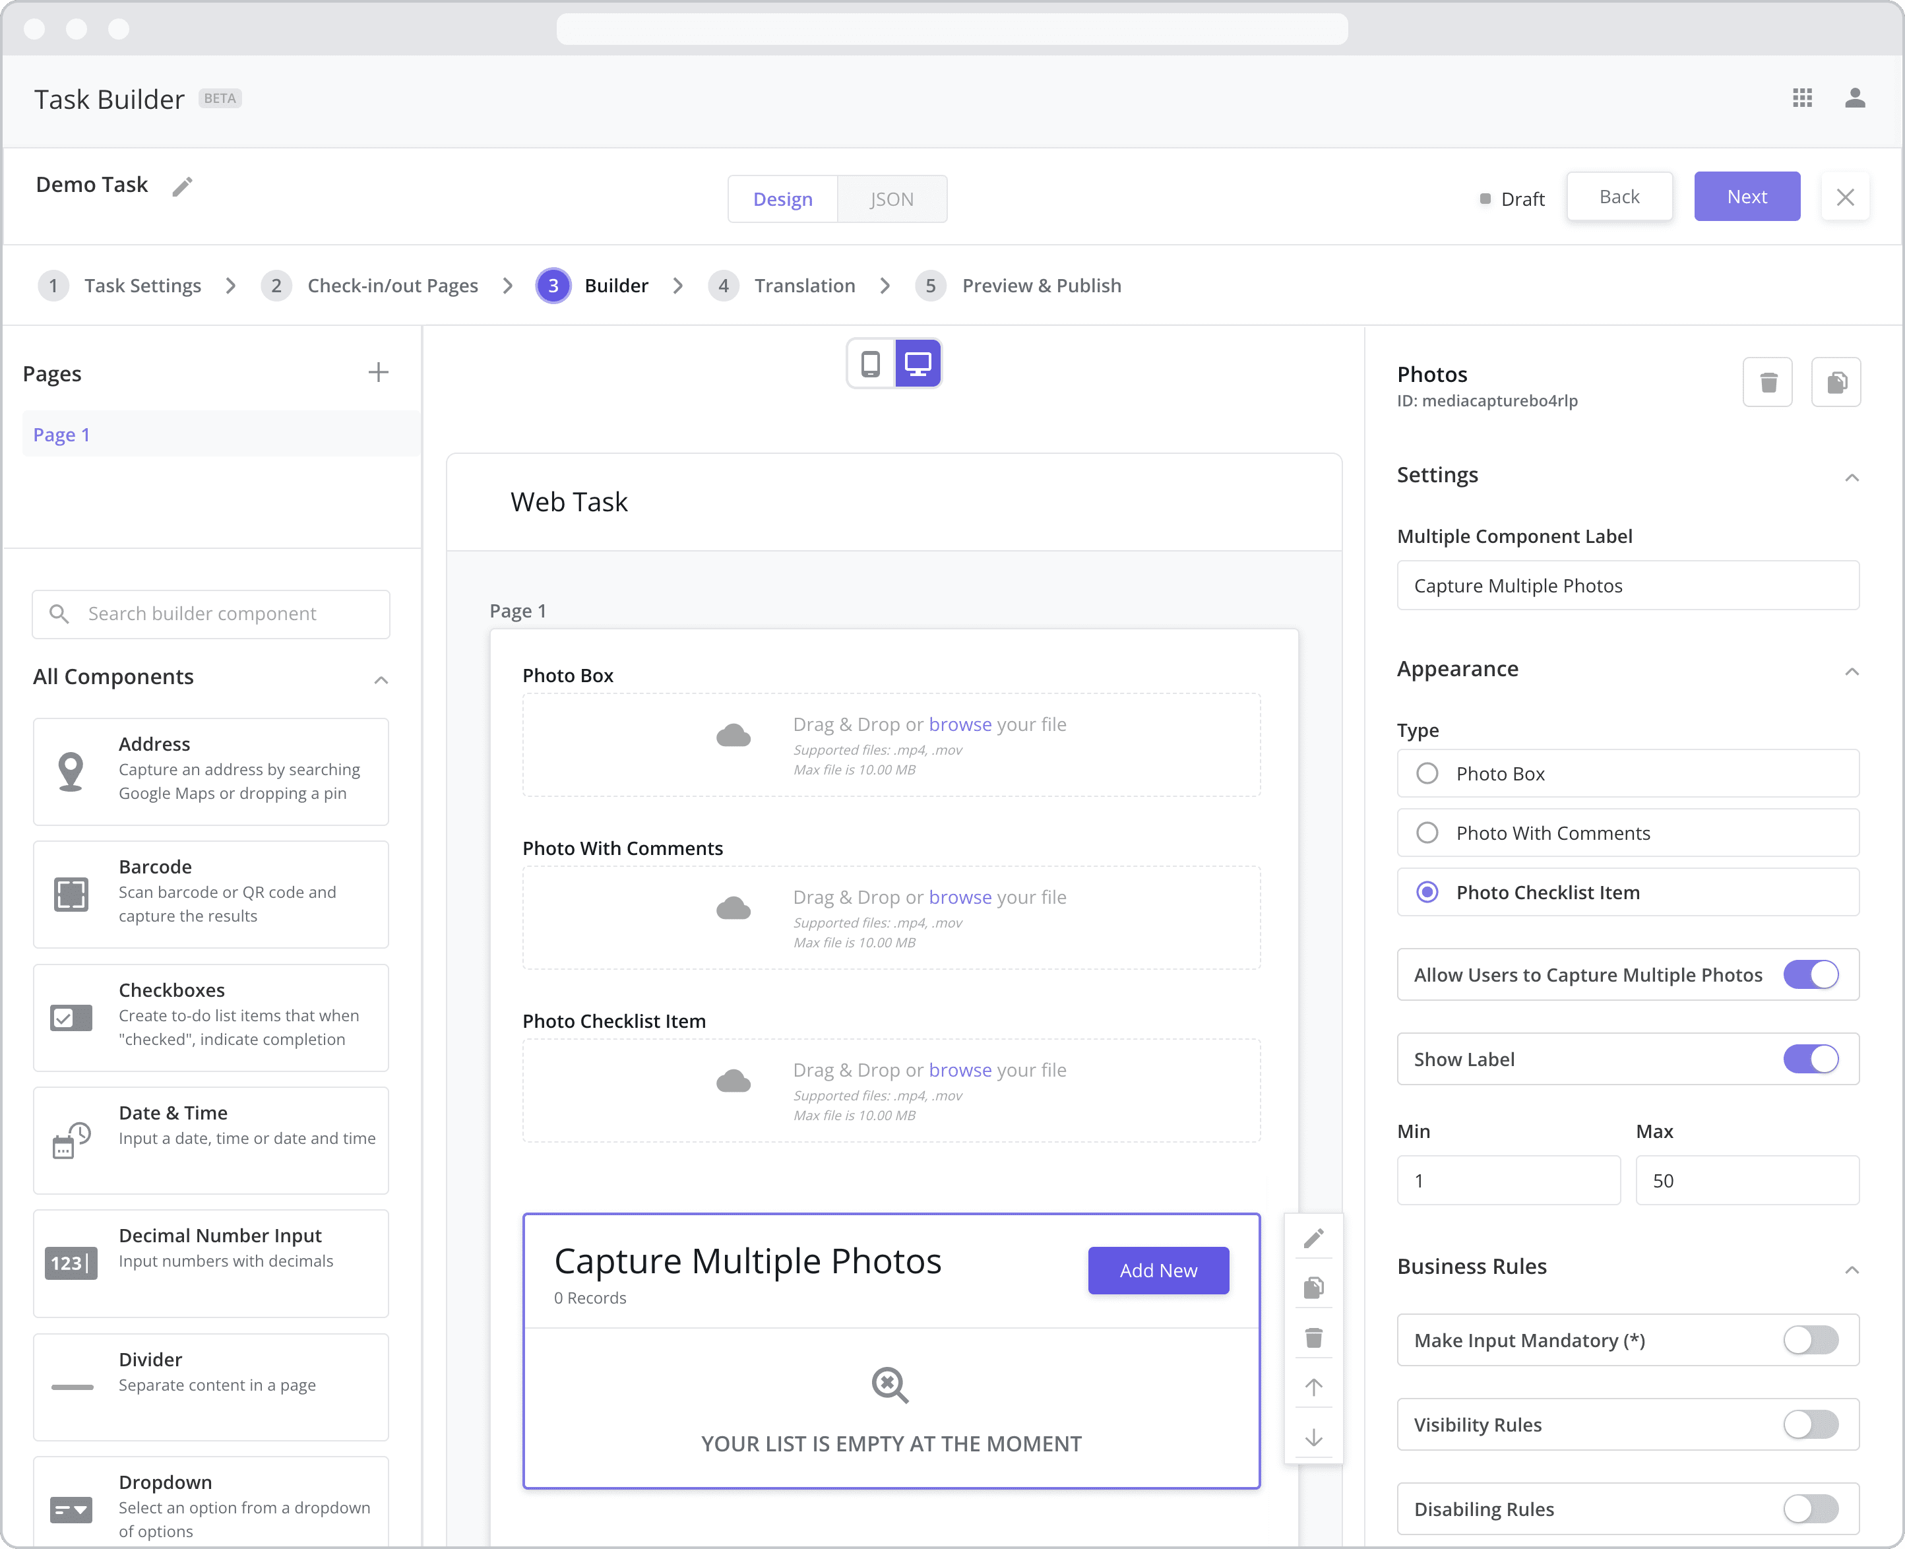
Task: Click edit pencil on Capture Multiple Photos toolbar
Action: (1313, 1238)
